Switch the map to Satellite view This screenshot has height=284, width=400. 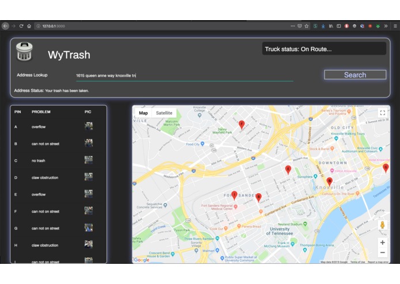[164, 113]
